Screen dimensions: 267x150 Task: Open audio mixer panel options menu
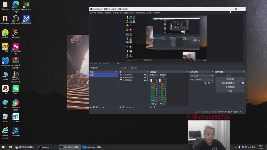coord(155,107)
